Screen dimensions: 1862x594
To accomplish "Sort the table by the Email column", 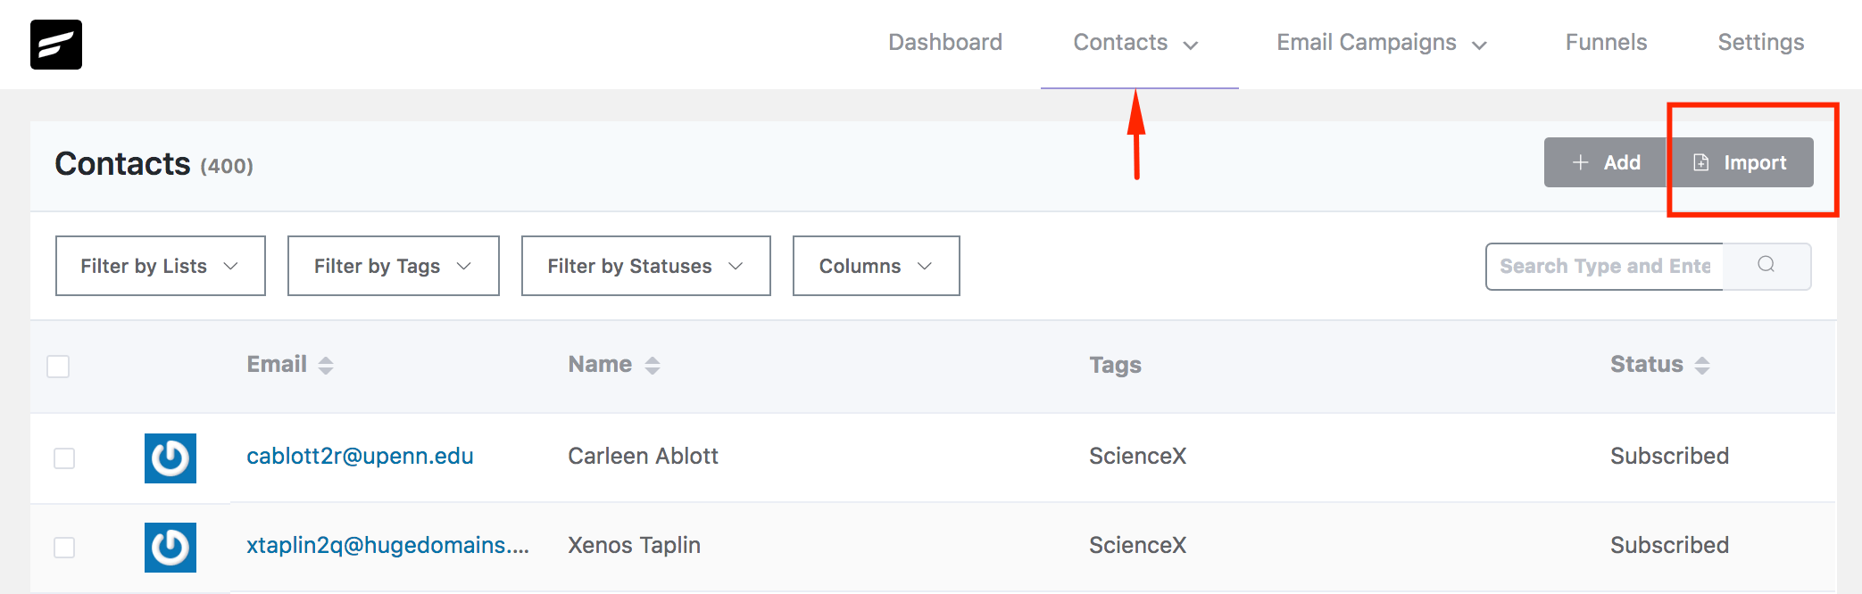I will tap(325, 365).
